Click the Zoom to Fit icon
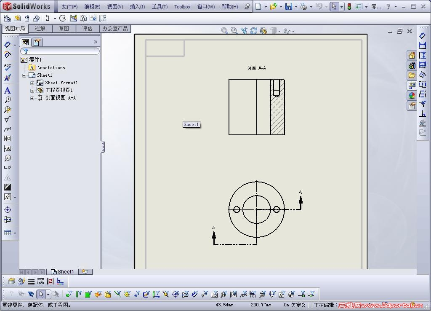The width and height of the screenshot is (431, 311). click(225, 30)
